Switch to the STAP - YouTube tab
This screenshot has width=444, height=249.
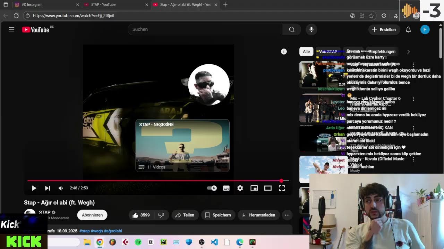[116, 4]
